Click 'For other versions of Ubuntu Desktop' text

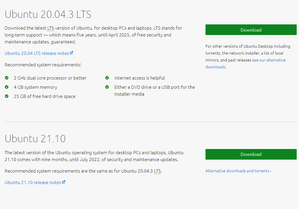(239, 46)
